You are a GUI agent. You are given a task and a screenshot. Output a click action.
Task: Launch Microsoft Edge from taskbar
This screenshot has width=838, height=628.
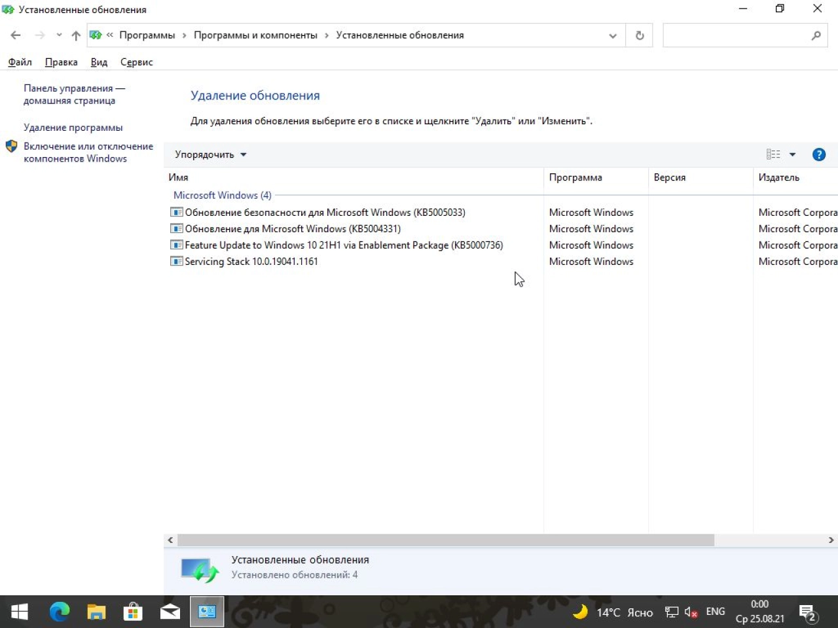pos(59,612)
